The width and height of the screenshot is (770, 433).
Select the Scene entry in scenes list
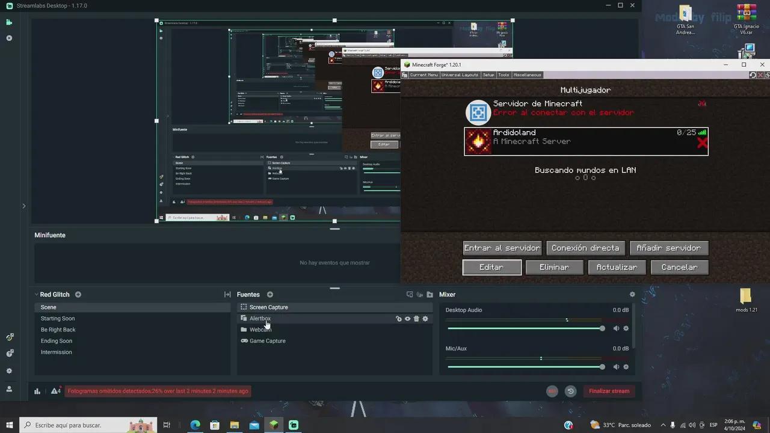click(x=132, y=307)
